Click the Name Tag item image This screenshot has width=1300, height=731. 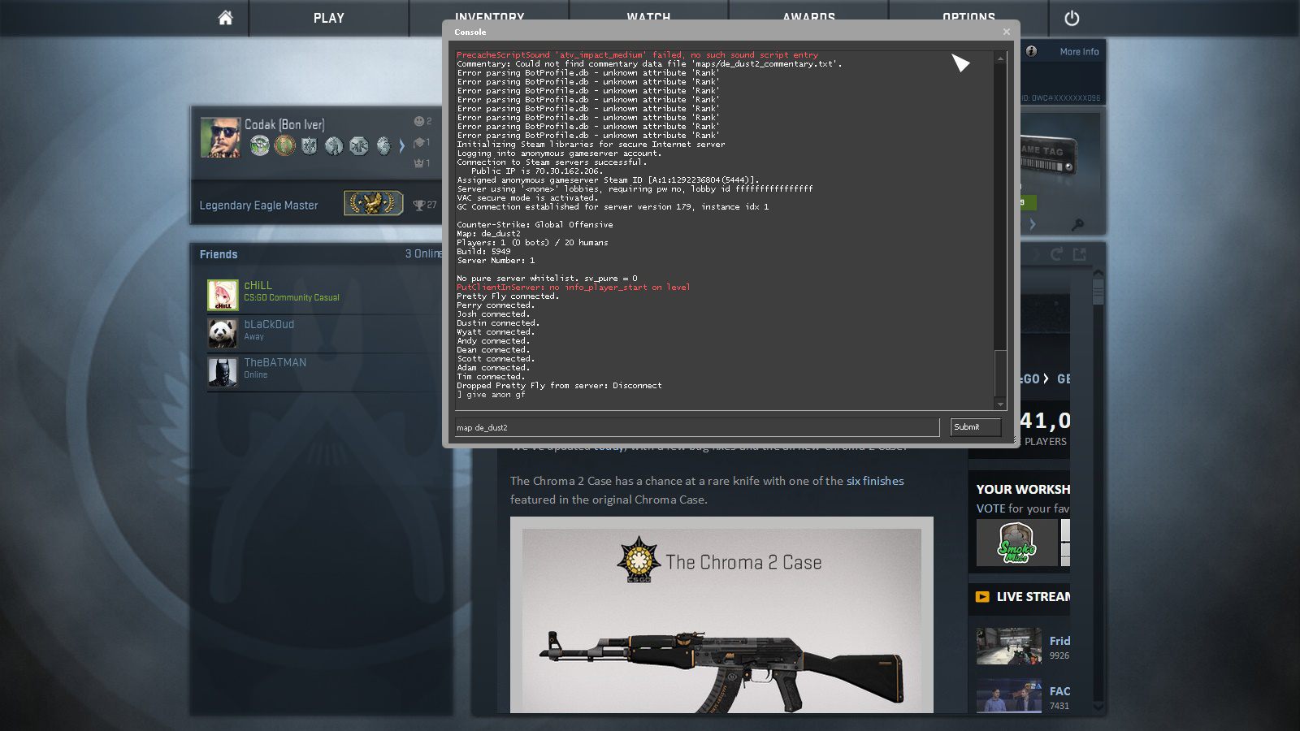pyautogui.click(x=1049, y=156)
